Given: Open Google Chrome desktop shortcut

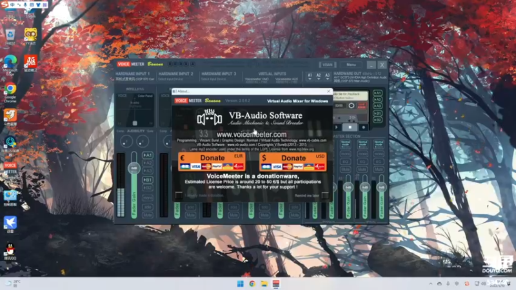Looking at the screenshot, I should pyautogui.click(x=10, y=92).
